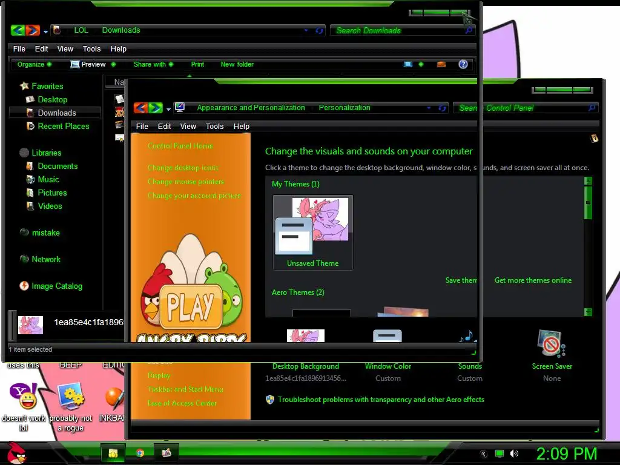Image resolution: width=620 pixels, height=465 pixels.
Task: Click Print in the Downloads toolbar
Action: (x=197, y=64)
